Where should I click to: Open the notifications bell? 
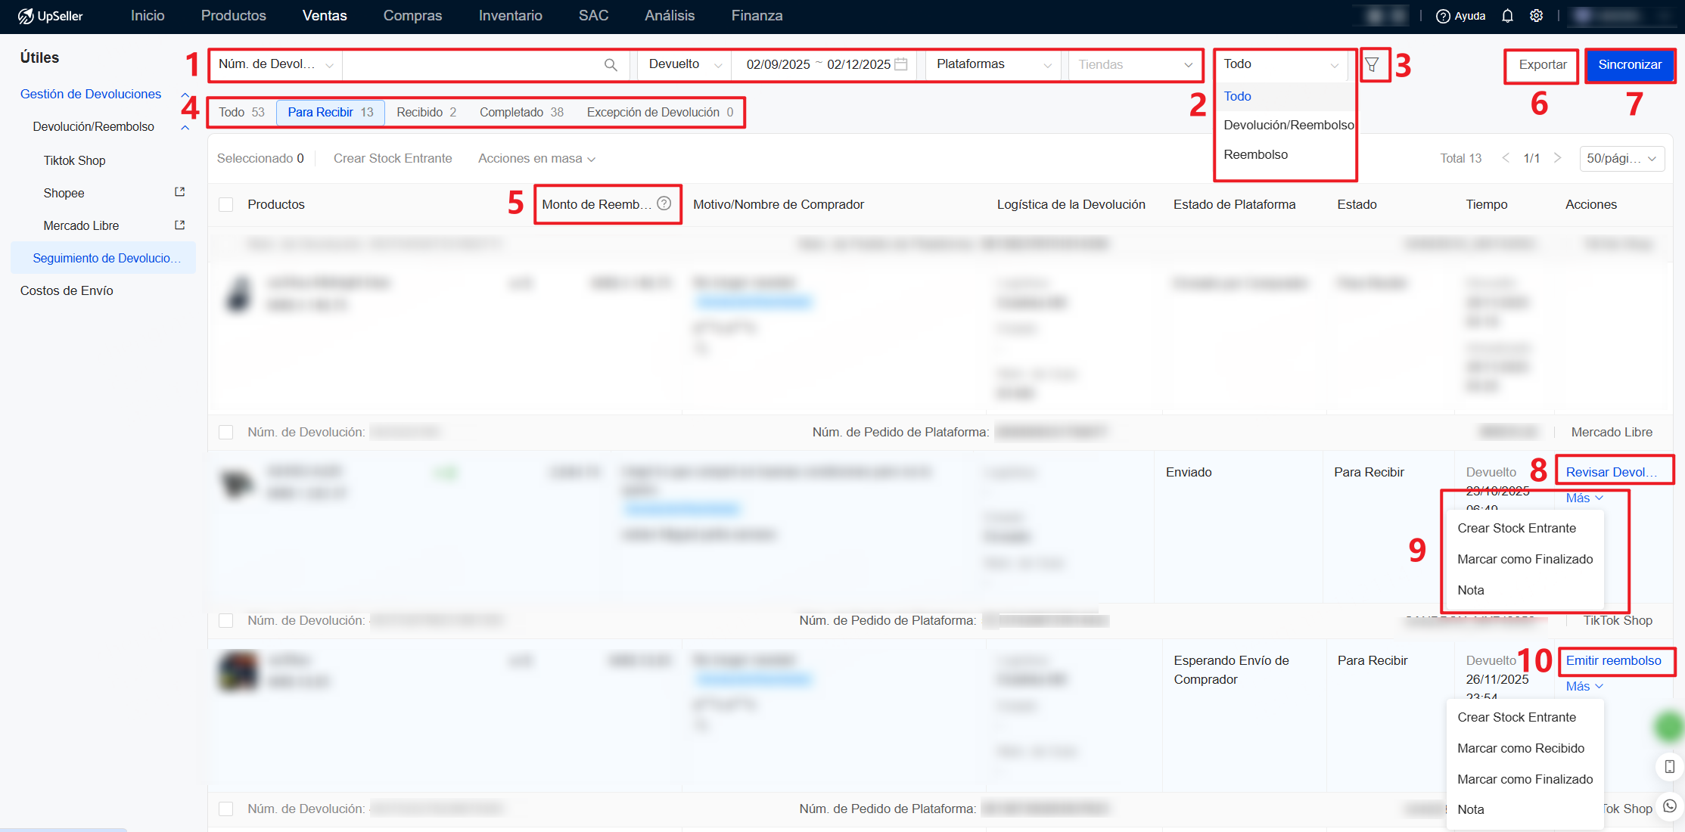point(1507,16)
